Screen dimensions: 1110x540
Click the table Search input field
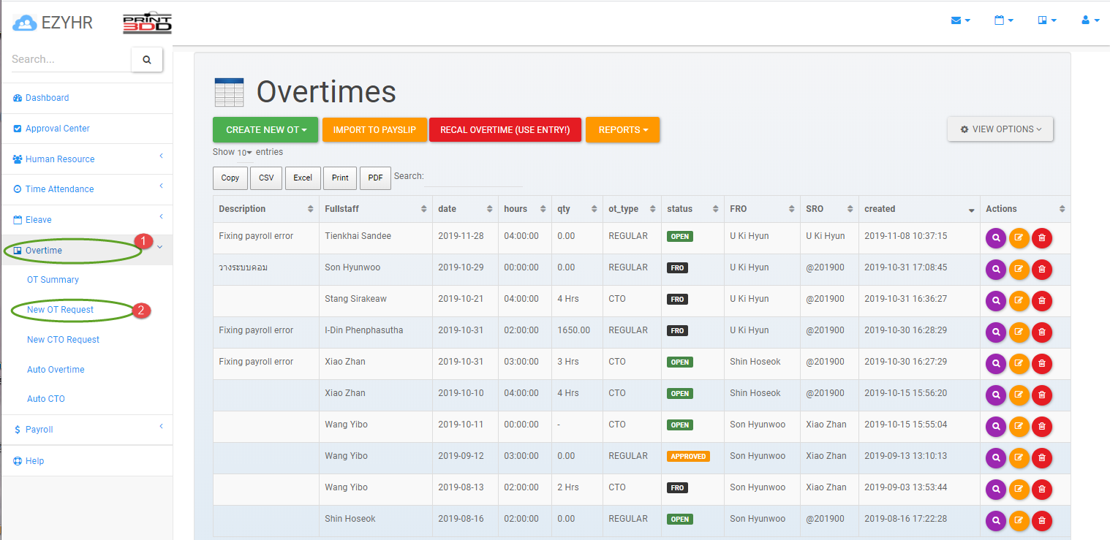(473, 177)
